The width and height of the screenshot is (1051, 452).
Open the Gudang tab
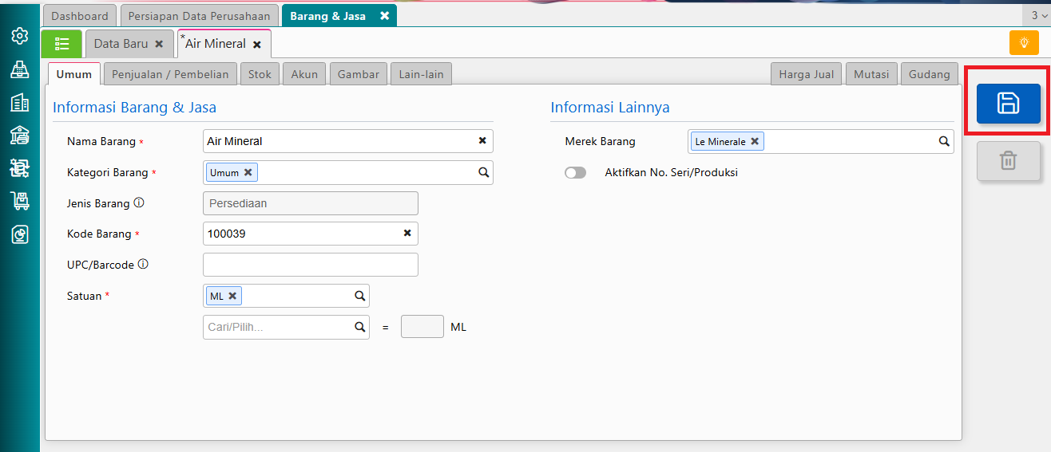(930, 74)
